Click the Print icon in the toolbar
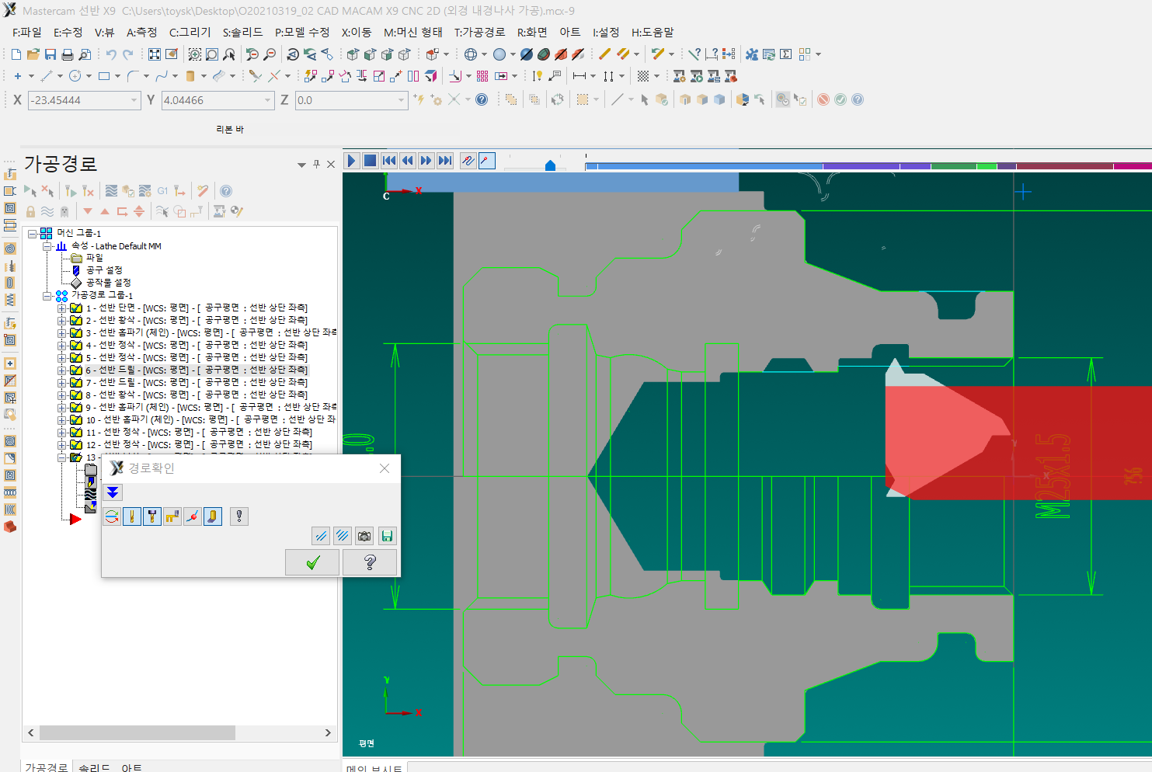The height and width of the screenshot is (772, 1152). [68, 54]
